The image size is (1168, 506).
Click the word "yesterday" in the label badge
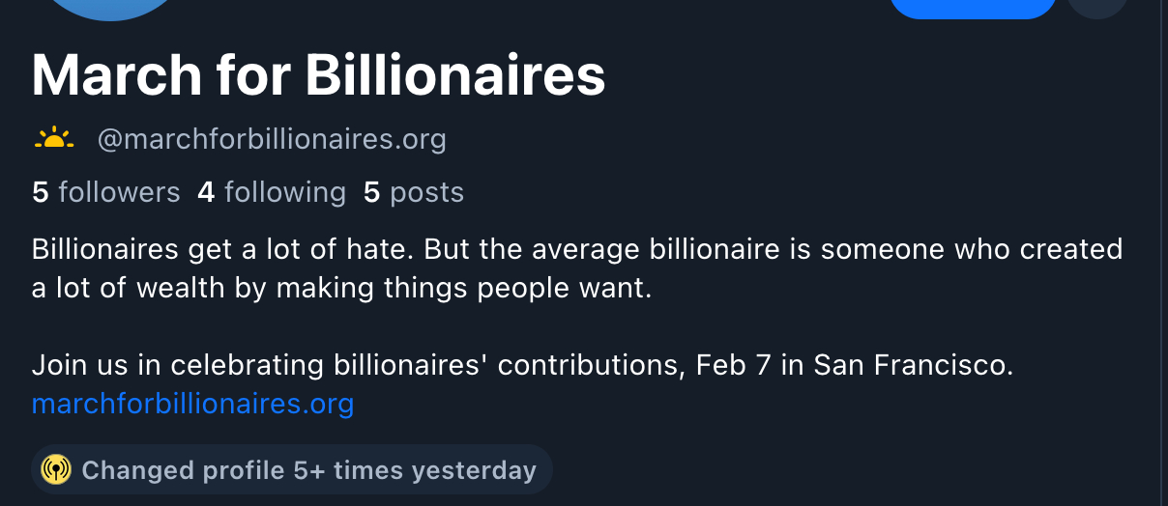pyautogui.click(x=473, y=470)
